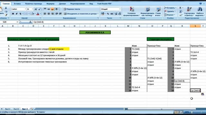The height and width of the screenshot is (115, 206).
Task: Open Стили ячеек gallery
Action: tap(158, 11)
